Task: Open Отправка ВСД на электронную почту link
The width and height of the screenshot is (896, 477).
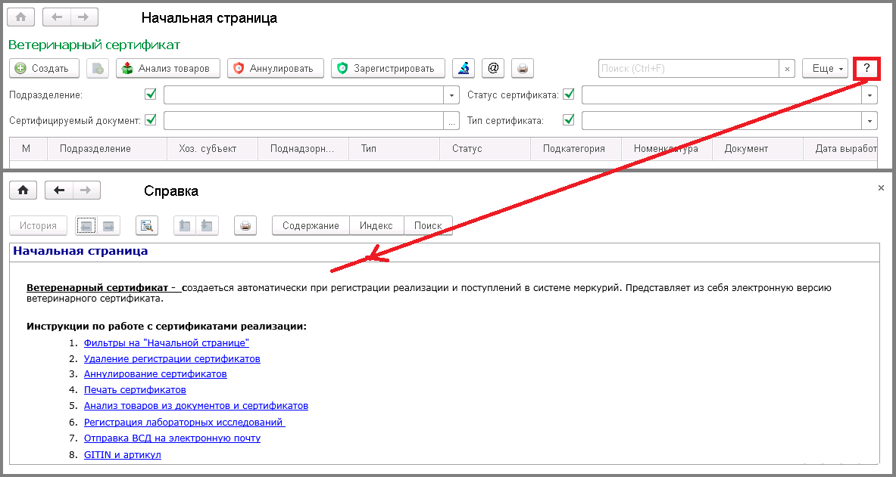Action: [172, 438]
